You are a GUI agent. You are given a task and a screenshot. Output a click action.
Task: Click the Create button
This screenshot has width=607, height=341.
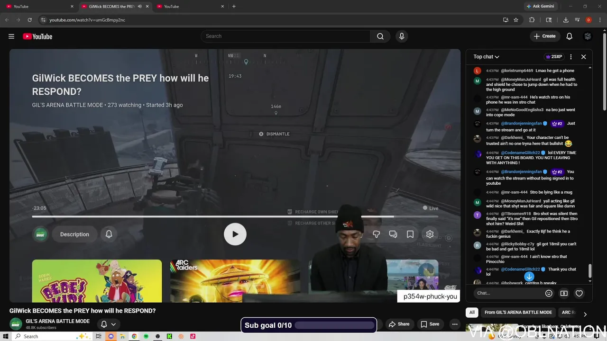(544, 36)
